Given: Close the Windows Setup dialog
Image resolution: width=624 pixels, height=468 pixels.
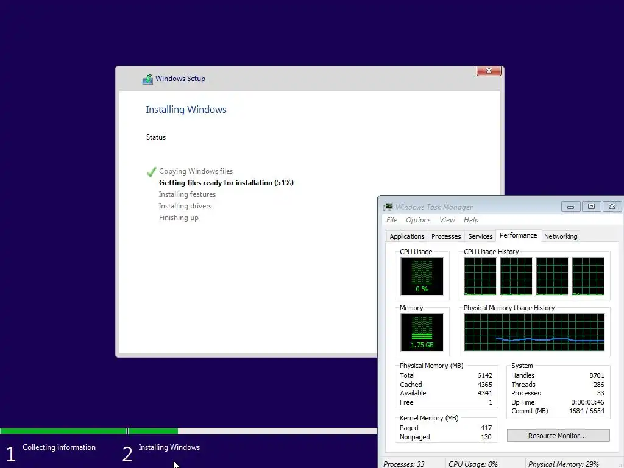Looking at the screenshot, I should [489, 71].
